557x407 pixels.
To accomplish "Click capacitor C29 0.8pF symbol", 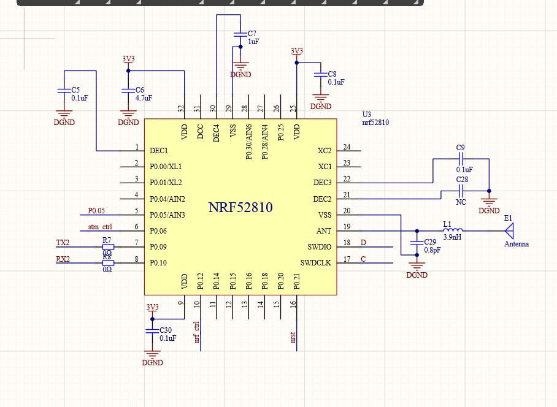I will [x=417, y=243].
